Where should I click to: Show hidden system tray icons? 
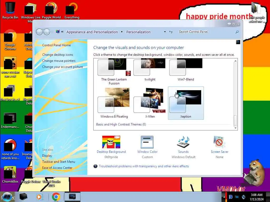pos(224,197)
